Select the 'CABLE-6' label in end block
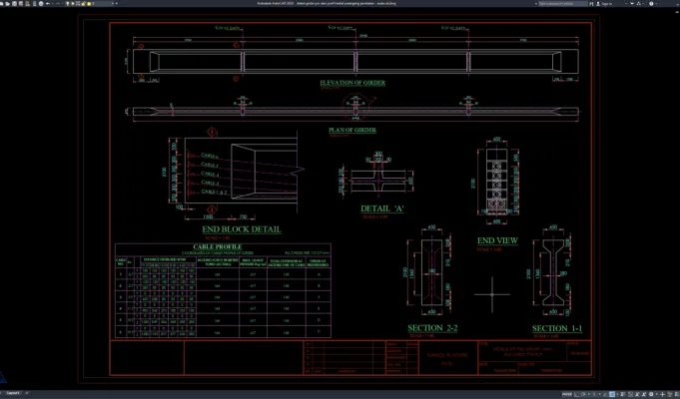 [210, 156]
